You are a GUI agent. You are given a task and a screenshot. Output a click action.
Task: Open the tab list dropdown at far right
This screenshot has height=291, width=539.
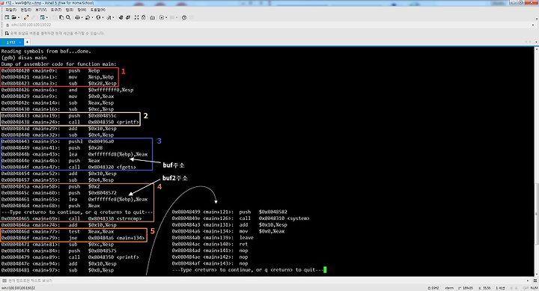pyautogui.click(x=535, y=42)
